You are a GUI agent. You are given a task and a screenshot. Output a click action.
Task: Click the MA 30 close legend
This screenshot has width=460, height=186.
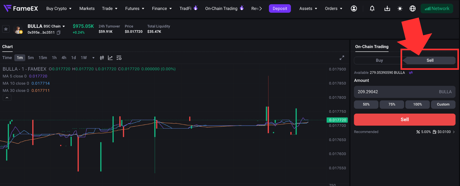(26, 90)
